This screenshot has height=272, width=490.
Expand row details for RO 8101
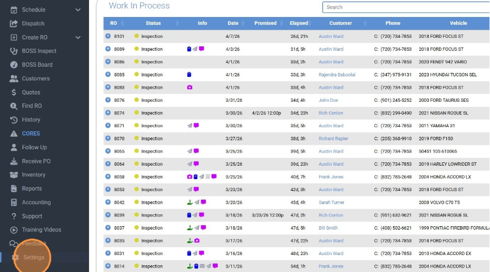click(x=108, y=36)
